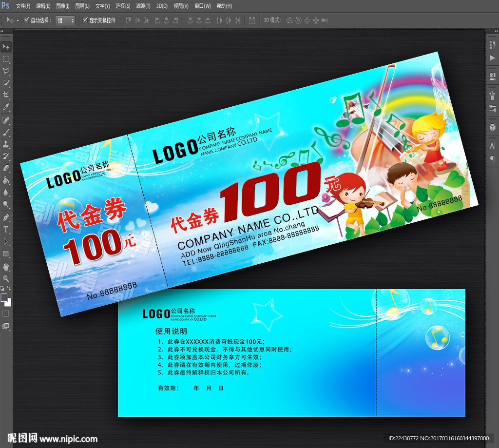The image size is (499, 448).
Task: Open the 3D(D) menu
Action: pyautogui.click(x=162, y=6)
